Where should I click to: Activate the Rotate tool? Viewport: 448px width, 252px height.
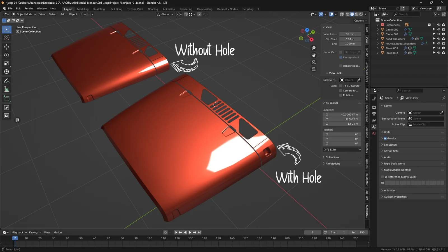(6, 55)
